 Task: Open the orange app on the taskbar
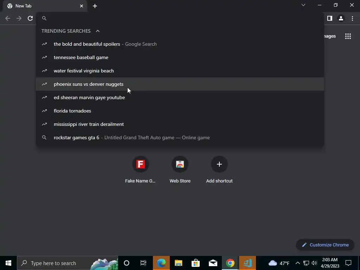click(247, 263)
